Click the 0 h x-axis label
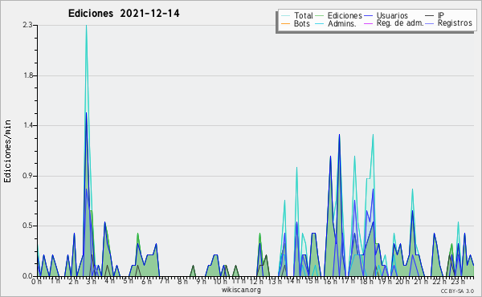 pos(36,282)
